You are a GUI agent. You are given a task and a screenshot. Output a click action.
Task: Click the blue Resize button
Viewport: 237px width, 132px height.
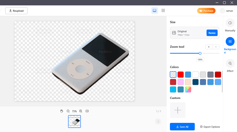click(212, 33)
